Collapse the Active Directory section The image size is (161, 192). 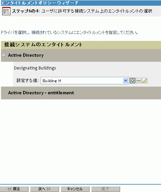point(4,55)
